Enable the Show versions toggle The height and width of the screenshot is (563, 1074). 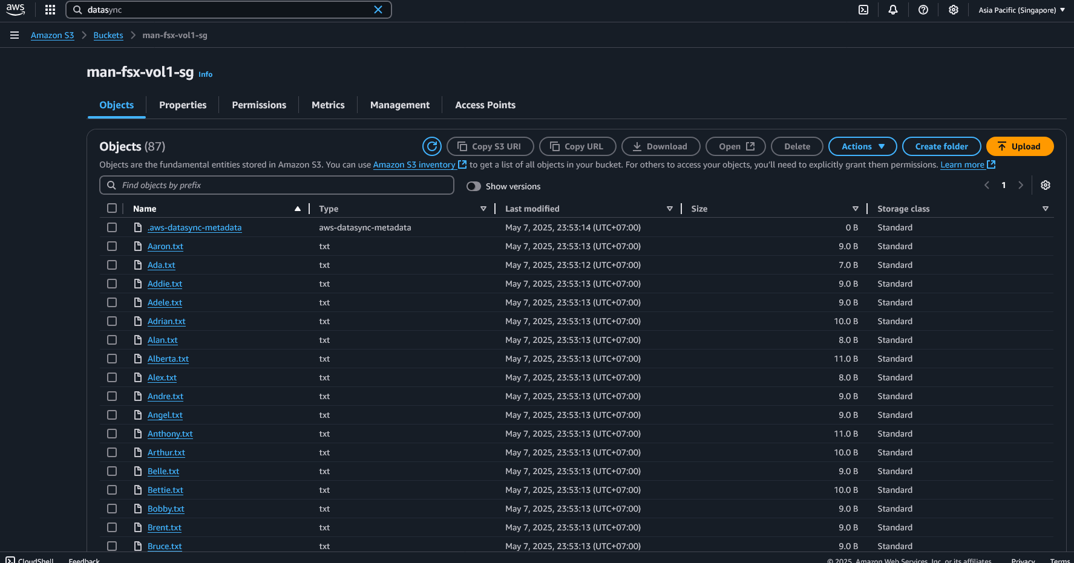click(474, 186)
